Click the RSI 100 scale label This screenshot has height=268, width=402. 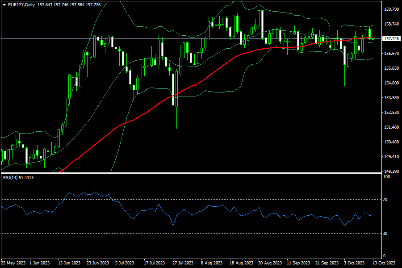386,177
